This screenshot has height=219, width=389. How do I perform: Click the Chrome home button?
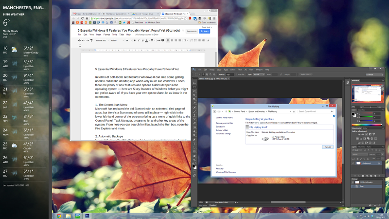87,18
